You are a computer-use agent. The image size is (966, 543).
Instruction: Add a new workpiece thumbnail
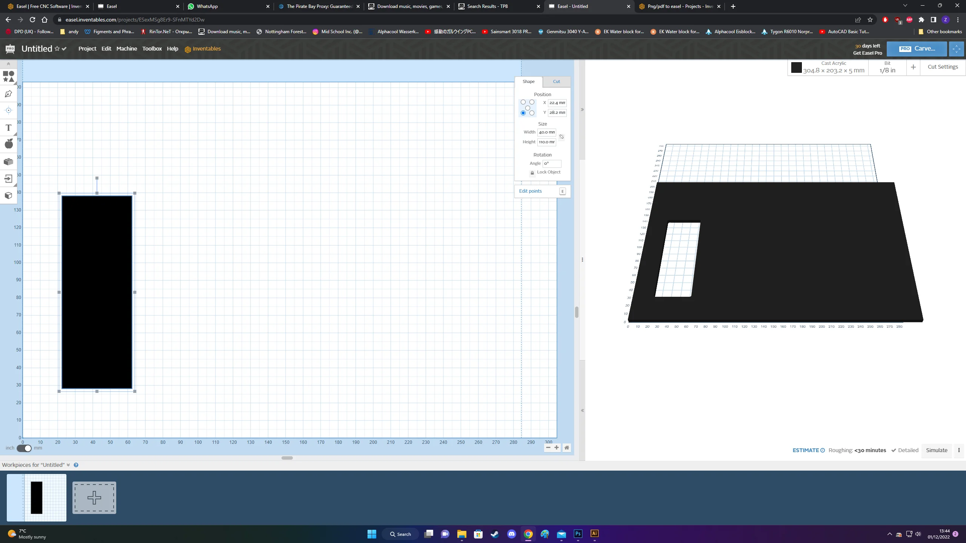pyautogui.click(x=94, y=498)
